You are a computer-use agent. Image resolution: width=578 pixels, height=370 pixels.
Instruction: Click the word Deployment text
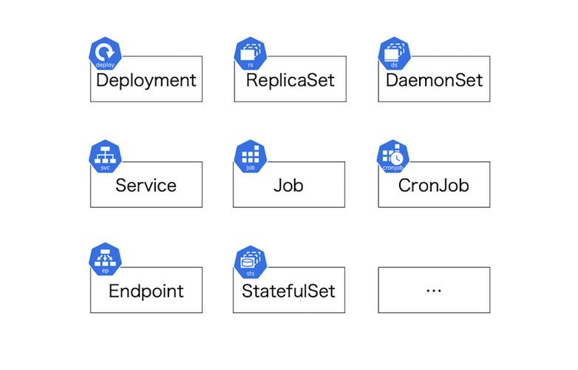point(146,81)
